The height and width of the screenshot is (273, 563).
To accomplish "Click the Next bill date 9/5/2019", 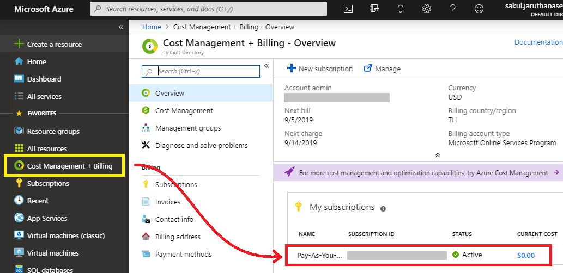I will (x=299, y=120).
